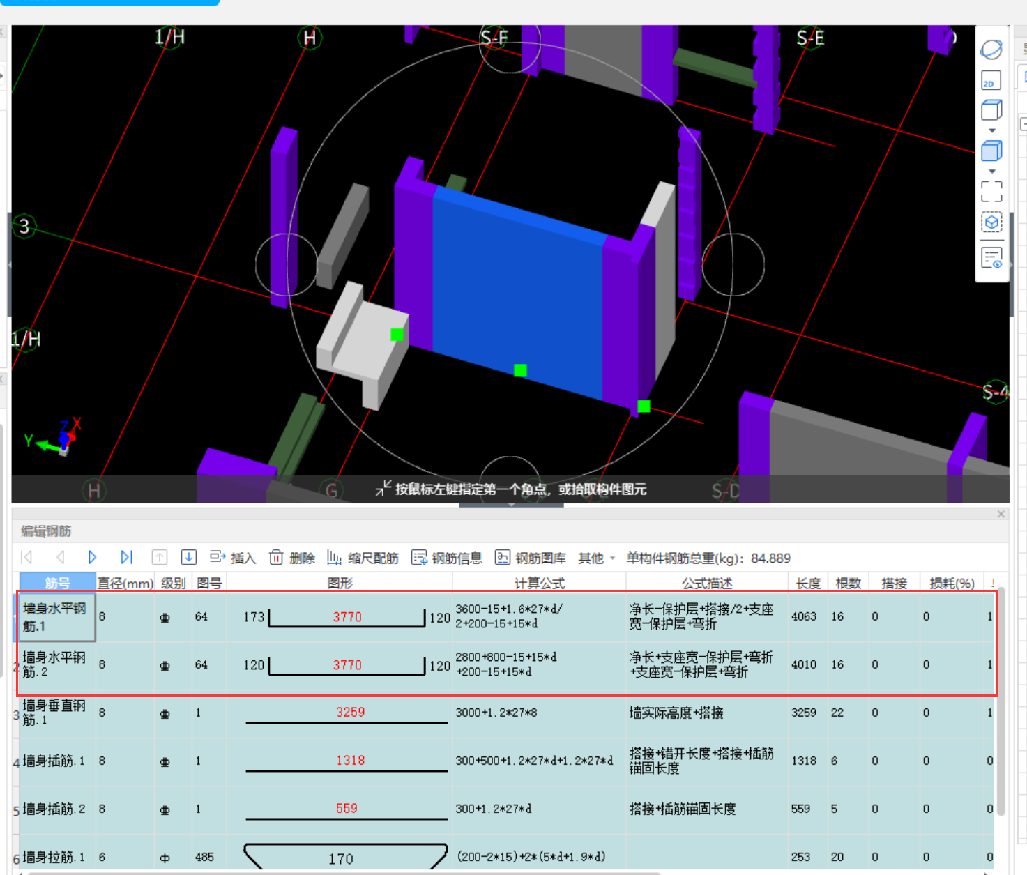Image resolution: width=1027 pixels, height=875 pixels.
Task: Go to the previous rebar record
Action: (x=60, y=557)
